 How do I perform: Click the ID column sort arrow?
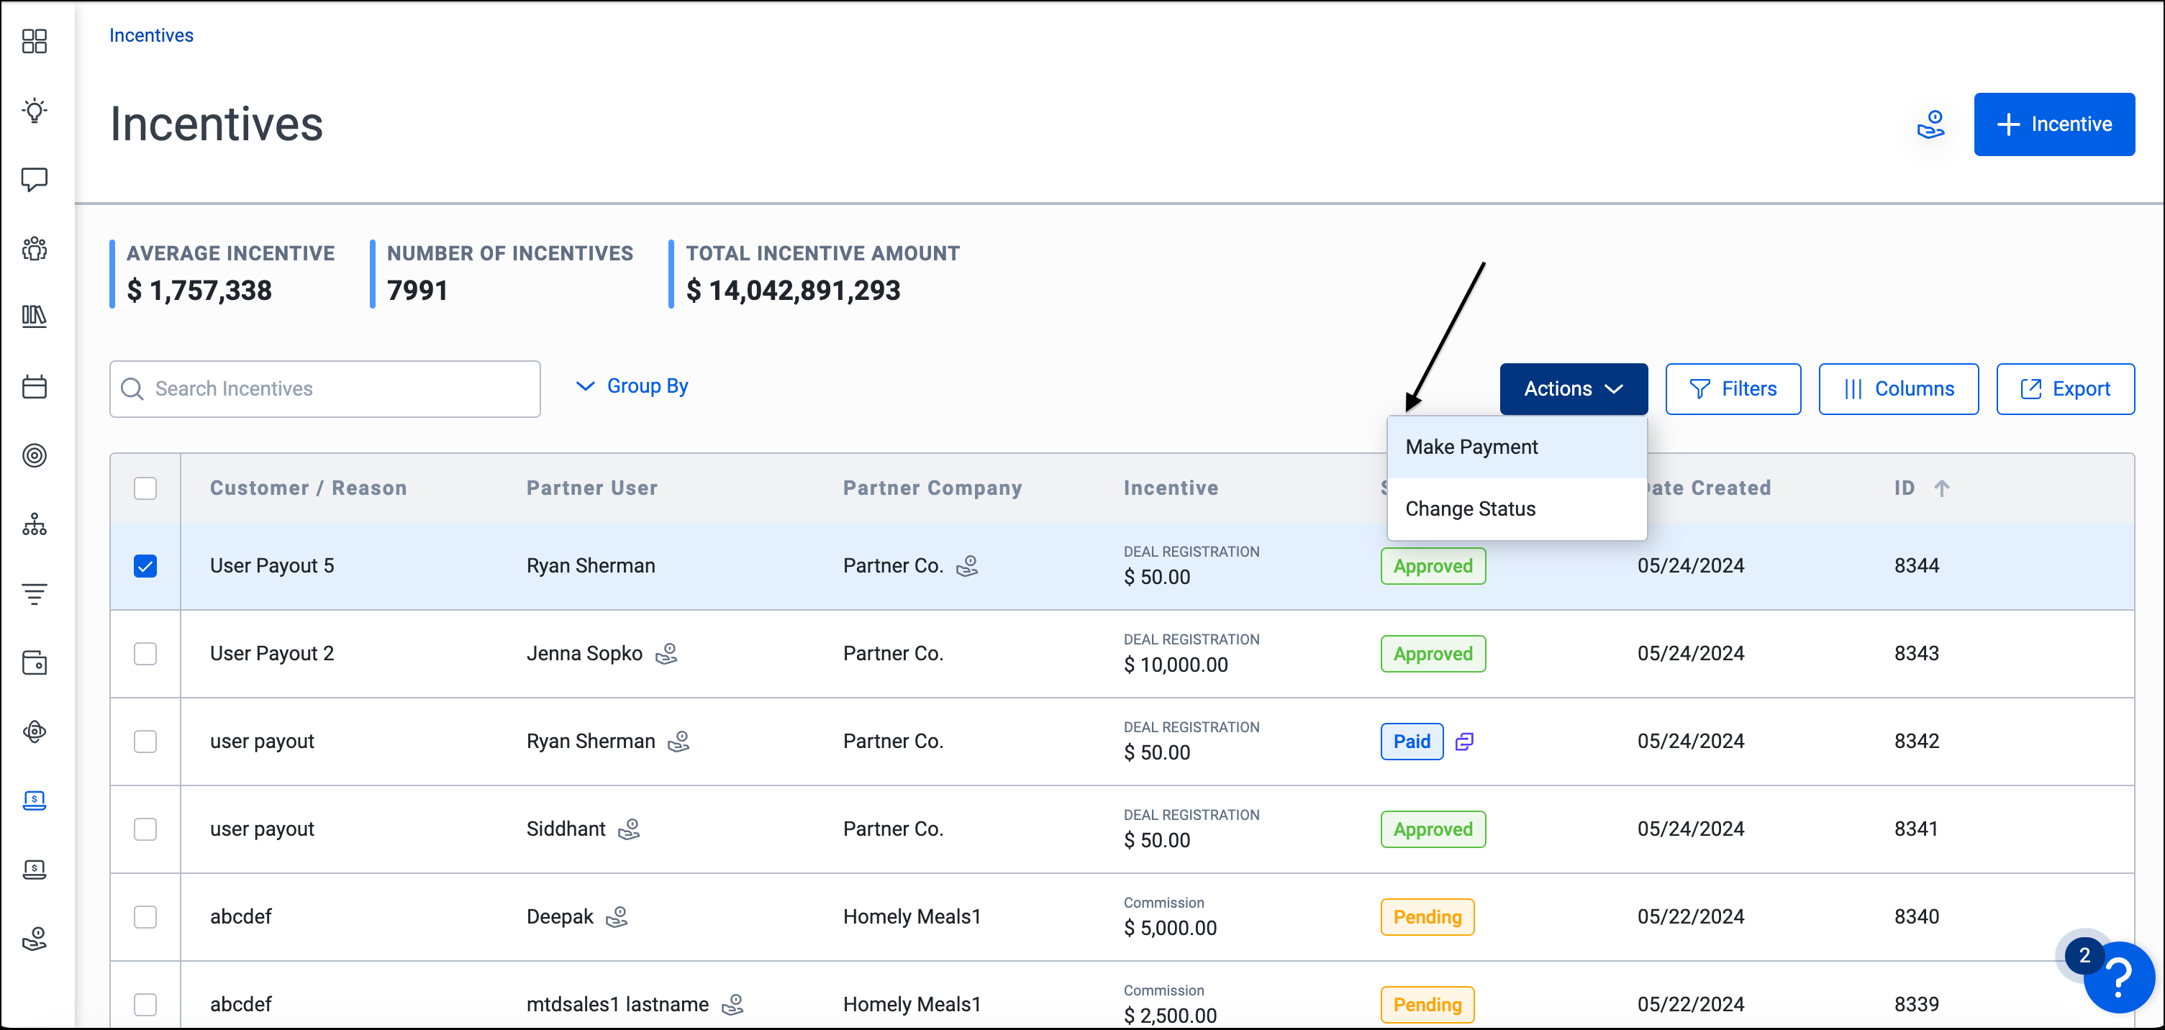(x=1941, y=488)
